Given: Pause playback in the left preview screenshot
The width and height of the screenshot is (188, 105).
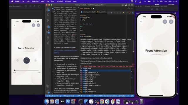Looking at the screenshot, I should coord(26,60).
